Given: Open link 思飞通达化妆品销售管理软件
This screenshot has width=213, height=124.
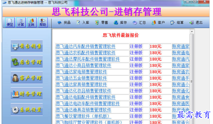Looking at the screenshot, I should coord(84,91).
